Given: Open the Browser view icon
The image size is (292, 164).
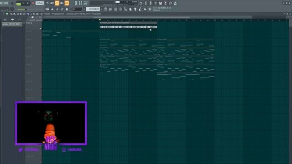Looking at the screenshot, I should [125, 9].
